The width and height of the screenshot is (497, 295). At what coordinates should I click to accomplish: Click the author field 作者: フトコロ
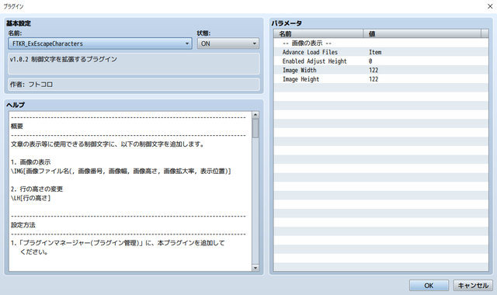click(x=134, y=85)
